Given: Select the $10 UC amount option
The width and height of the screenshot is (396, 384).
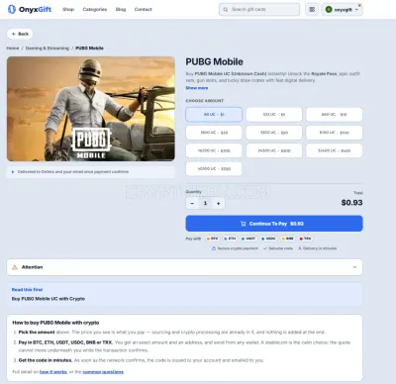Looking at the screenshot, I should pyautogui.click(x=334, y=115).
